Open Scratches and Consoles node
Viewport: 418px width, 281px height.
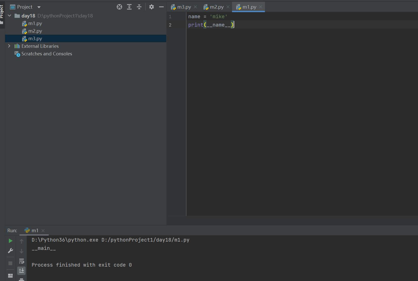tap(47, 54)
